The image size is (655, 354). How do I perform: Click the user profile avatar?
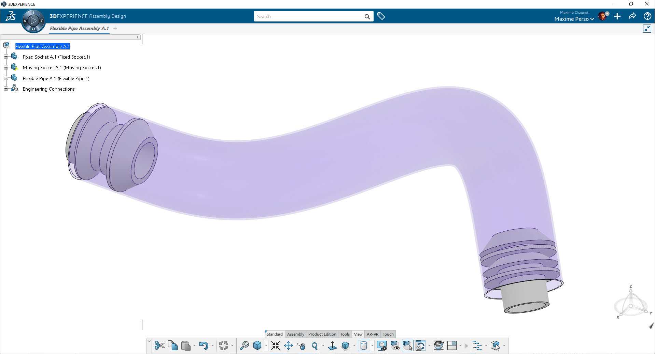603,16
